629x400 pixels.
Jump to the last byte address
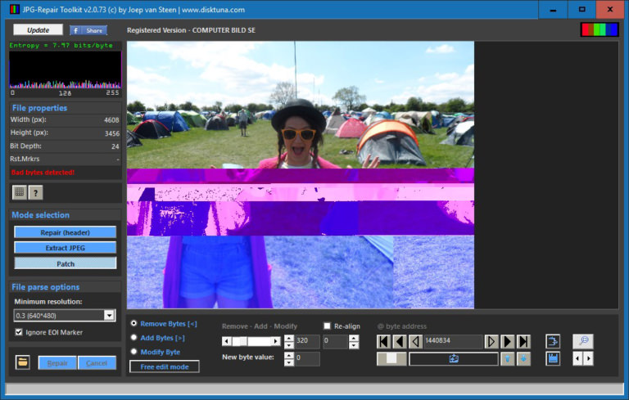click(523, 341)
